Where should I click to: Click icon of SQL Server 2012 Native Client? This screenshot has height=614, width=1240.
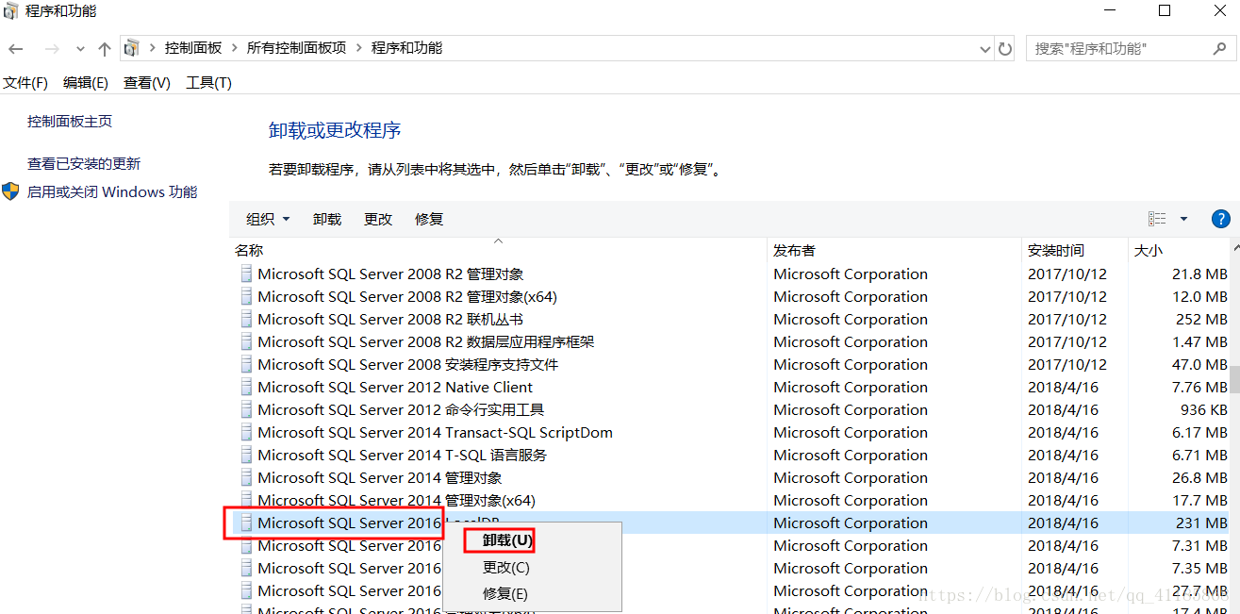(x=247, y=388)
